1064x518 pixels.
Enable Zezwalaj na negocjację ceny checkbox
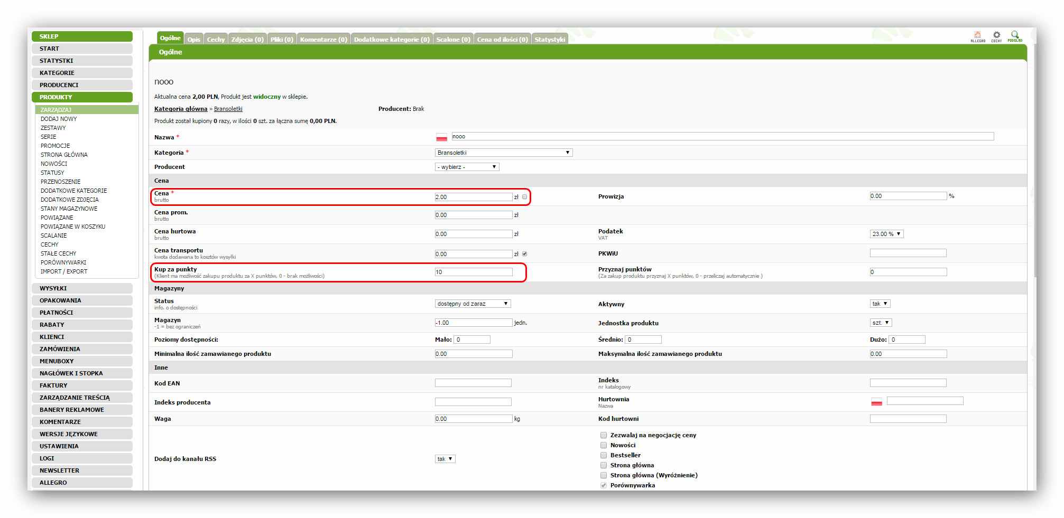pyautogui.click(x=603, y=435)
